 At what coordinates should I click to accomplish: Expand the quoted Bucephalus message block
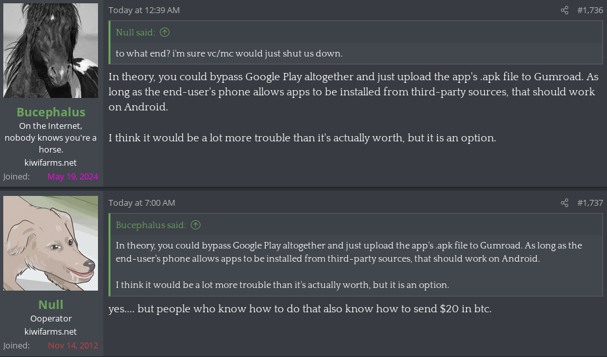[355, 265]
